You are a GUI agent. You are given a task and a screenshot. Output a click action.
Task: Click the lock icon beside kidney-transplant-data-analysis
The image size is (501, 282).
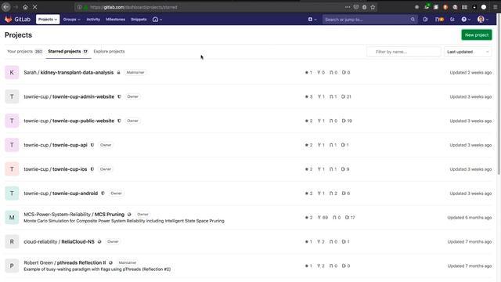(x=118, y=73)
